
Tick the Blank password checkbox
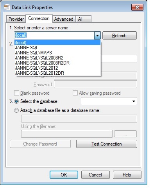16,93
